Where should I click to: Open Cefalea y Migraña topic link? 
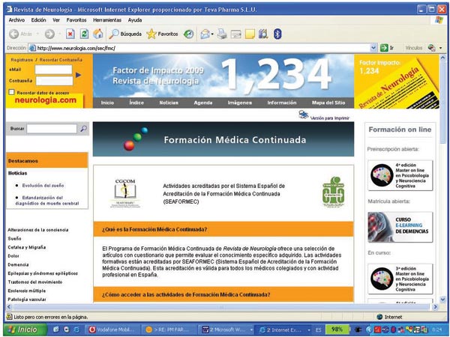pyautogui.click(x=27, y=247)
